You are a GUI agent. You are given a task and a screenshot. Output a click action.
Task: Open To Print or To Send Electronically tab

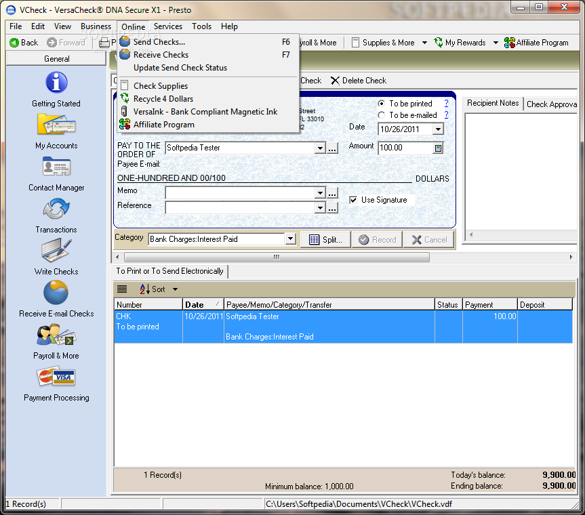tap(169, 271)
